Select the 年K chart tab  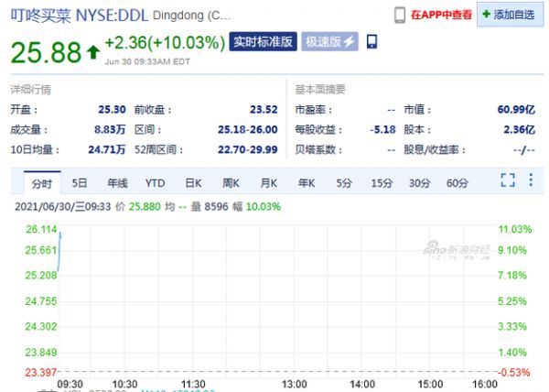[307, 183]
